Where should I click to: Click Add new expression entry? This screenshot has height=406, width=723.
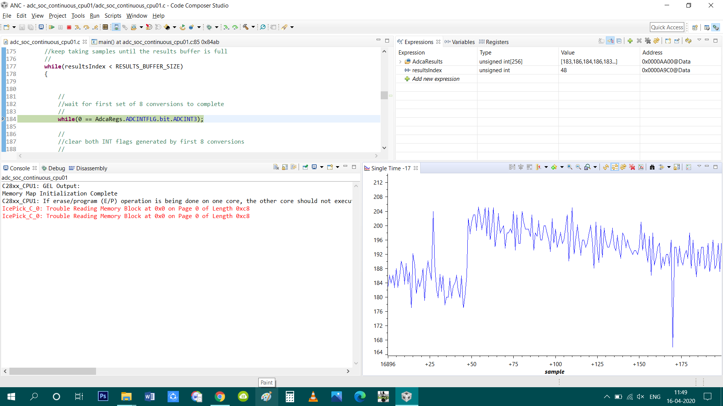(436, 79)
